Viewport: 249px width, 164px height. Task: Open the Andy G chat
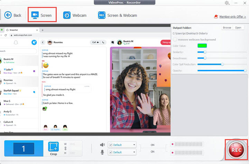coord(19,113)
